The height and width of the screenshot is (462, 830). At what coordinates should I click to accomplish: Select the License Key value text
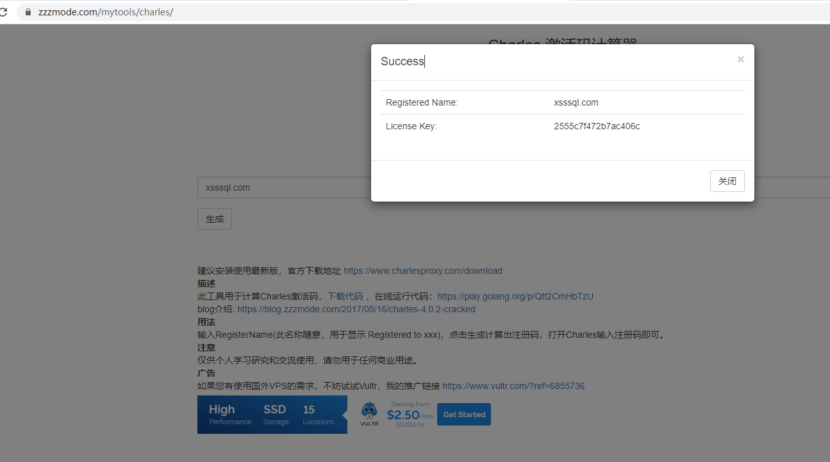[597, 126]
